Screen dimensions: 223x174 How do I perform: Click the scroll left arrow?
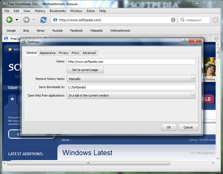pos(4,163)
